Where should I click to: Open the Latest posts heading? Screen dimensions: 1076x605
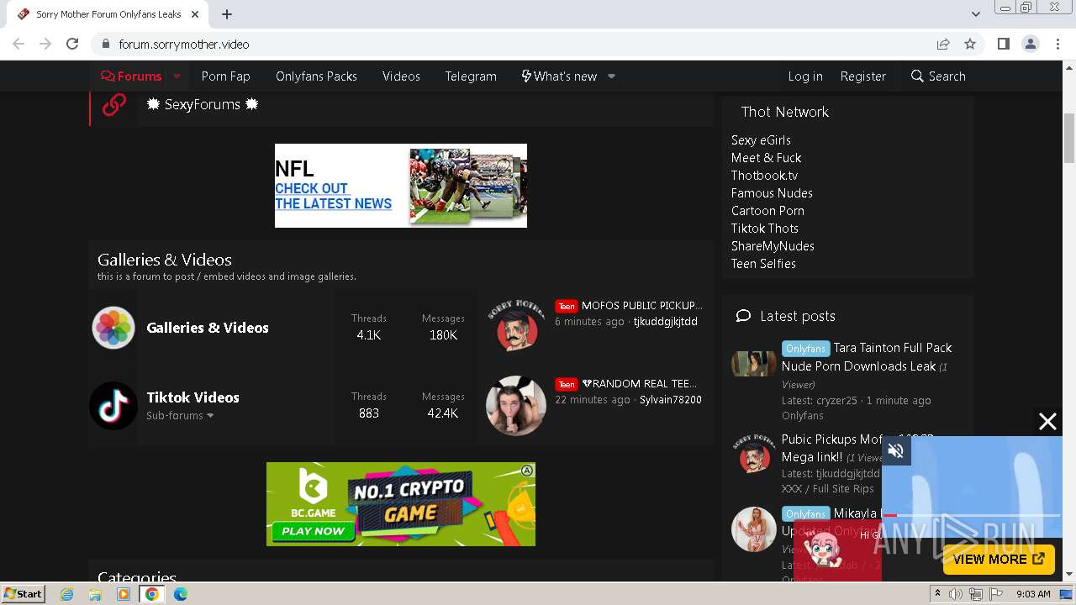click(x=798, y=316)
